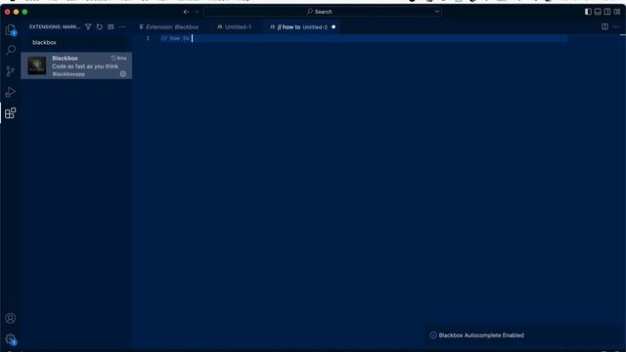Select the Extensions view icon
Image resolution: width=626 pixels, height=352 pixels.
tap(11, 113)
